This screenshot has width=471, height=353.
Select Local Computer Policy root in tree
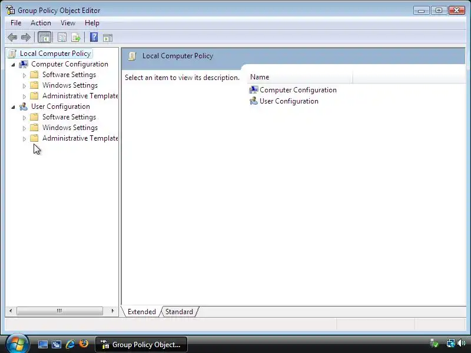(x=55, y=54)
